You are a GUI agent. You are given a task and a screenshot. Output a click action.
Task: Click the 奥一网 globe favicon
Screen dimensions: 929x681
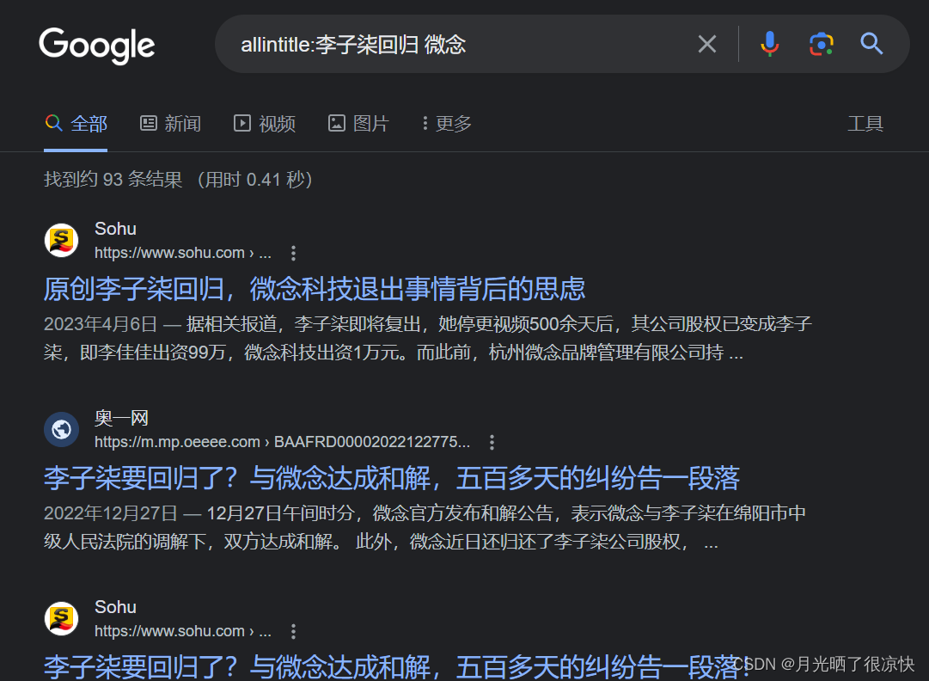(62, 430)
